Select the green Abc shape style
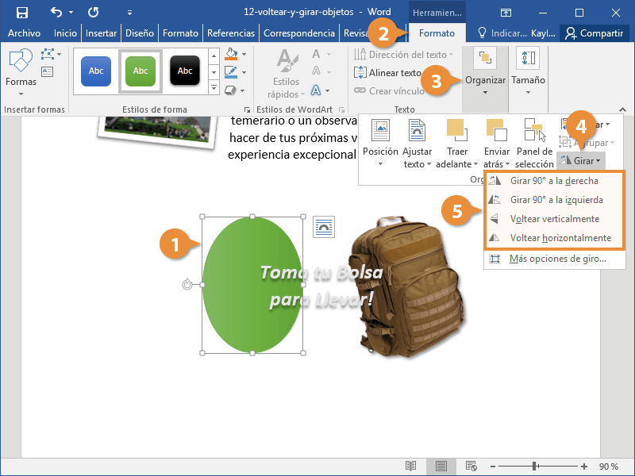635x476 pixels. [x=140, y=71]
